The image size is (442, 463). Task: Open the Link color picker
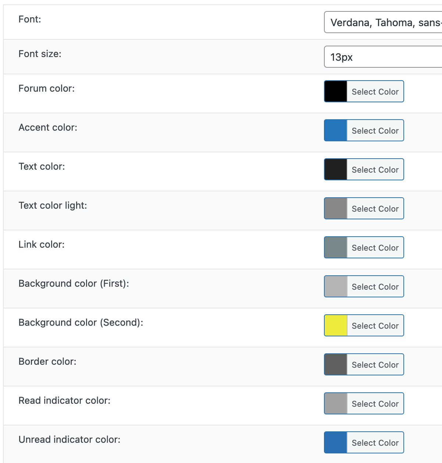point(375,247)
